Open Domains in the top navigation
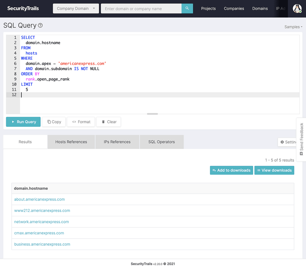 pyautogui.click(x=260, y=9)
